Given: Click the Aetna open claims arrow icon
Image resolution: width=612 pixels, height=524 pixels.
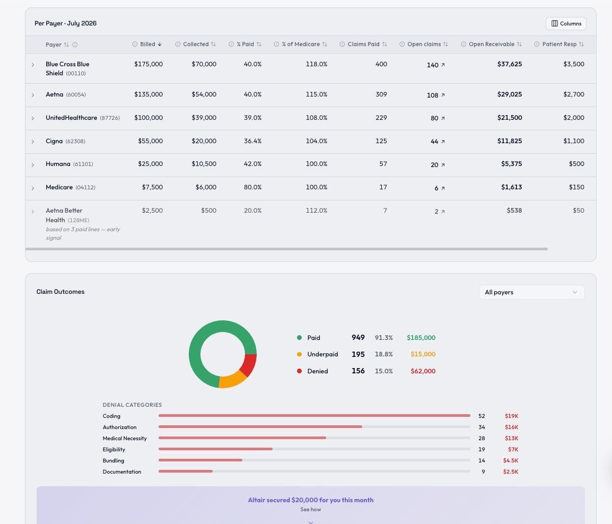Looking at the screenshot, I should pyautogui.click(x=443, y=95).
